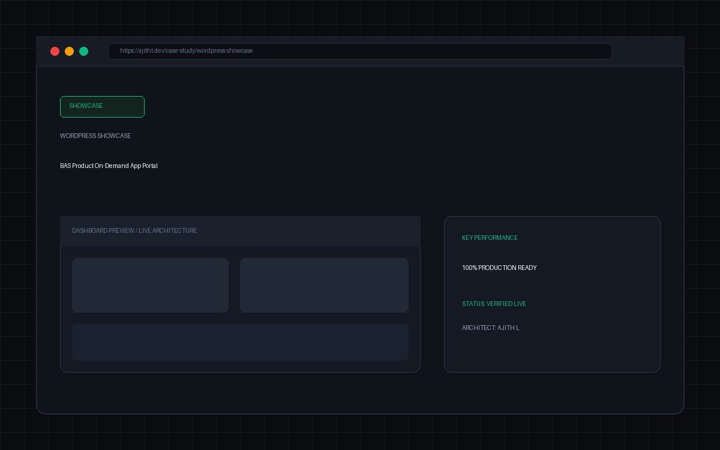This screenshot has height=450, width=720.
Task: Click the orange minimize window dot
Action: tap(69, 51)
